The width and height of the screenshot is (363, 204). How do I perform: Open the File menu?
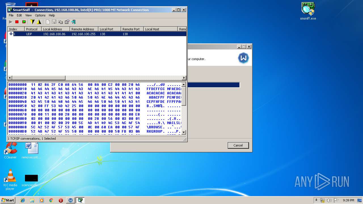(x=11, y=15)
